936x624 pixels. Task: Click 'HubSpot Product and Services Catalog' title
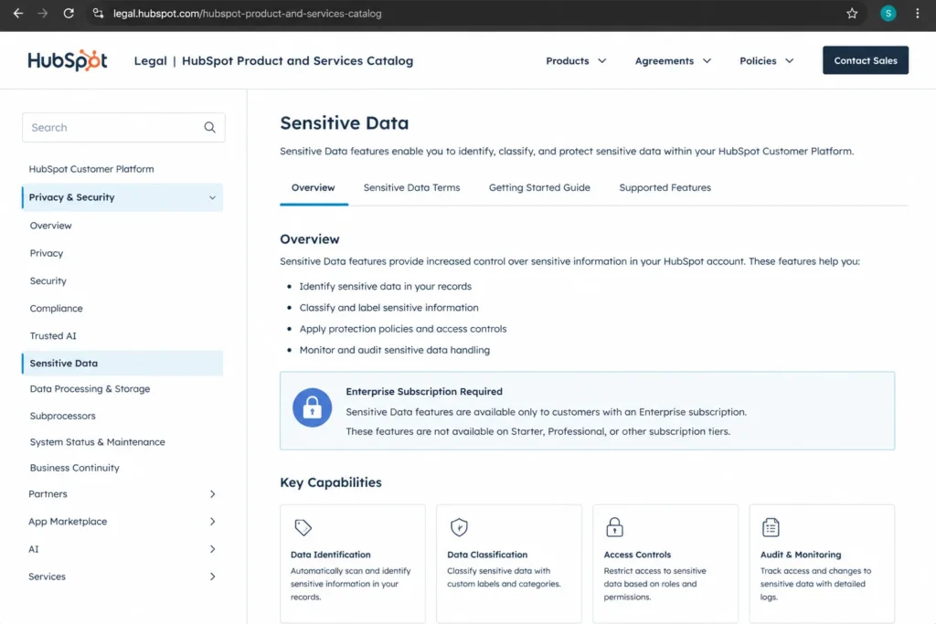(297, 61)
